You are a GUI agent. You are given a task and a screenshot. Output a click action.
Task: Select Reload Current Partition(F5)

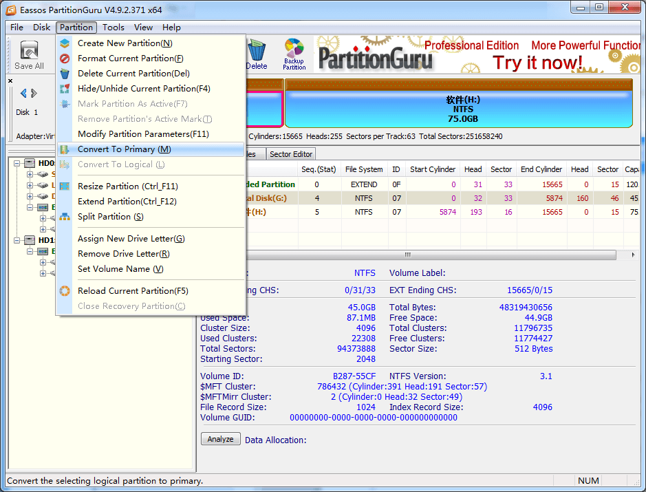coord(151,291)
